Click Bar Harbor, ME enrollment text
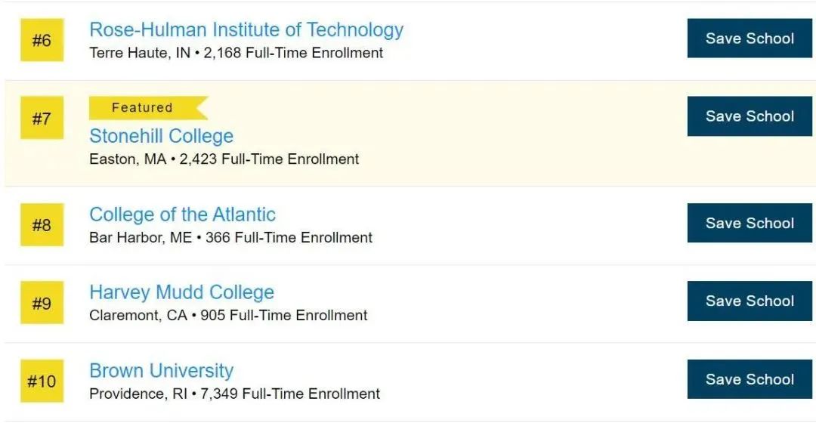 click(x=230, y=238)
